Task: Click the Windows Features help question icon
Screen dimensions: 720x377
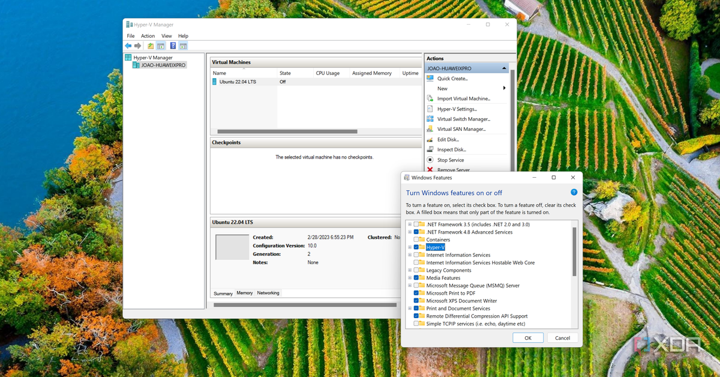Action: [574, 192]
